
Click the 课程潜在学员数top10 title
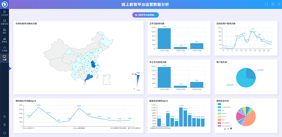point(26,101)
